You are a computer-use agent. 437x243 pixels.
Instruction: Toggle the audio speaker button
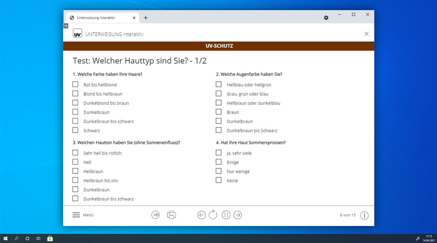(x=155, y=215)
